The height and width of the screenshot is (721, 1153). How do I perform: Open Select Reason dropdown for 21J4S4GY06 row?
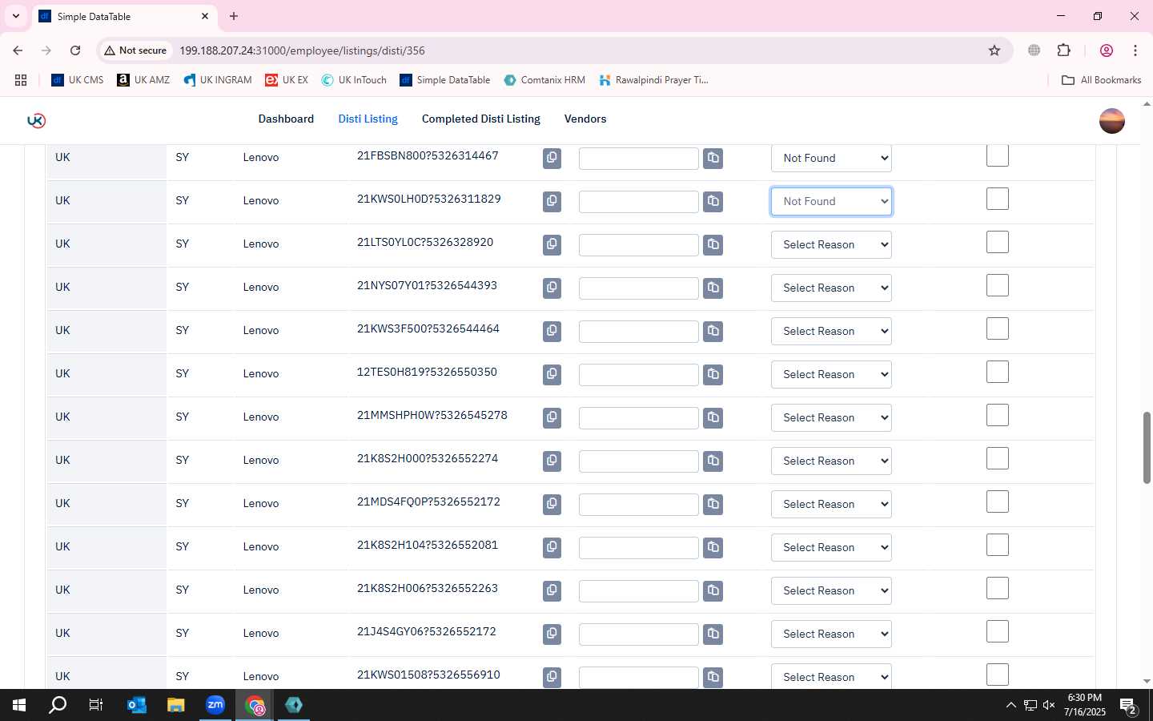click(831, 634)
